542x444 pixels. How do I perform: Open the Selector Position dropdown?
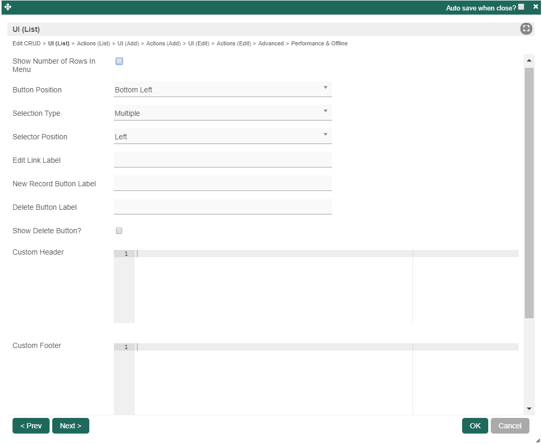[x=222, y=137]
